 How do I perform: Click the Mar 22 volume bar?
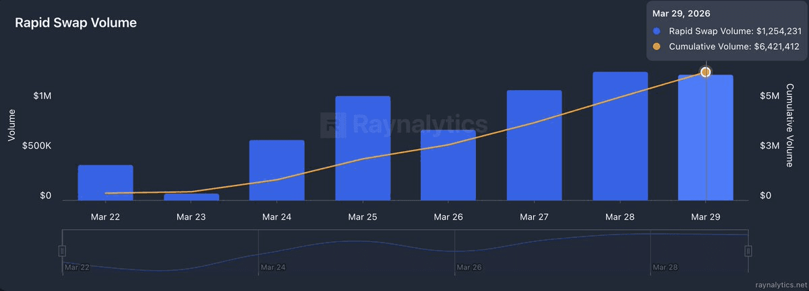105,183
